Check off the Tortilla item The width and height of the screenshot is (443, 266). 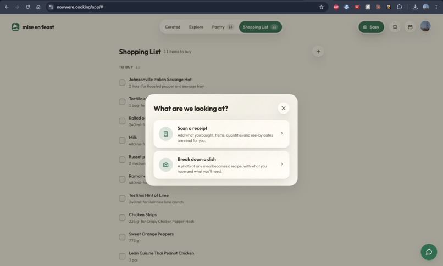point(122,101)
